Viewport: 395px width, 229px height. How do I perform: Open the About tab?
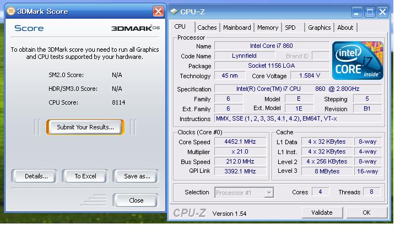click(x=345, y=28)
